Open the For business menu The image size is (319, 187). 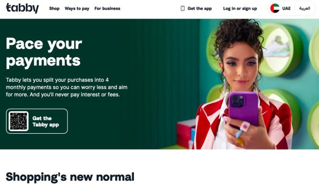tap(107, 8)
